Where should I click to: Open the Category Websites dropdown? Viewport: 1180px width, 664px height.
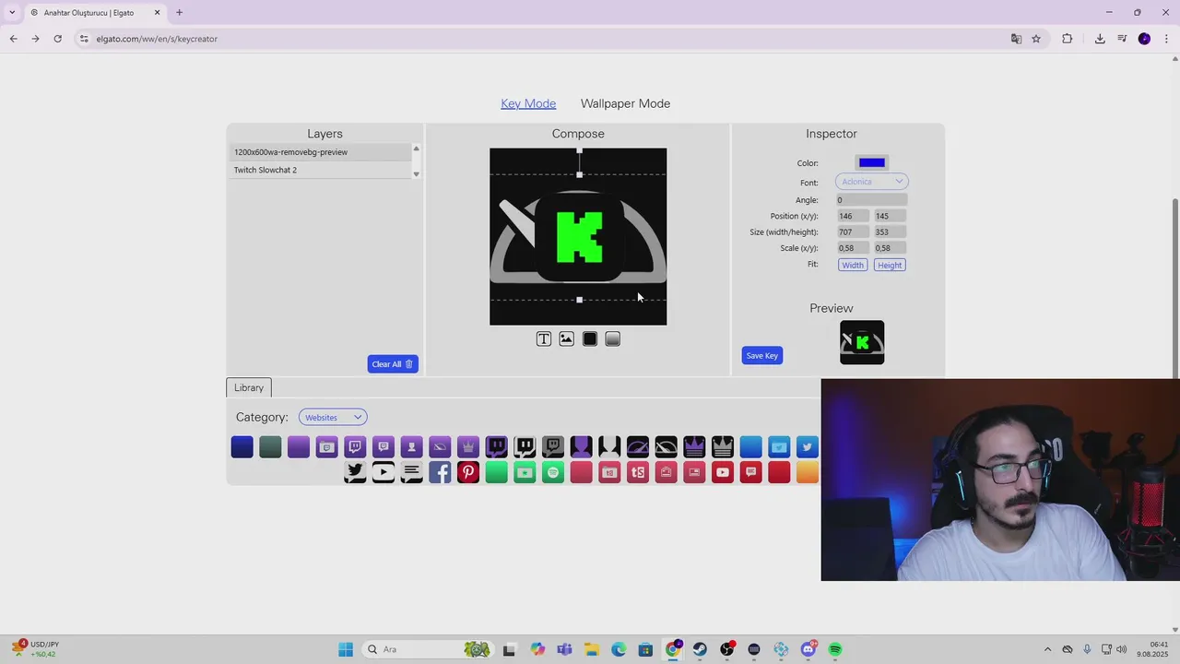pyautogui.click(x=333, y=418)
